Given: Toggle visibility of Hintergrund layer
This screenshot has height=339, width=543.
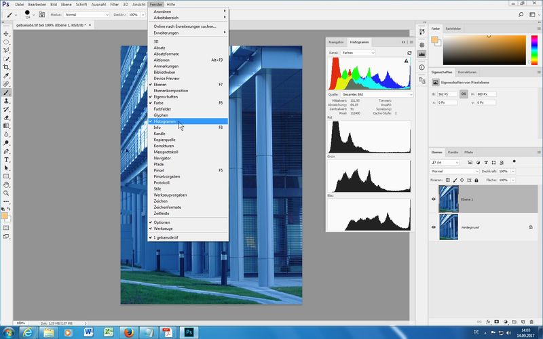Looking at the screenshot, I should (x=433, y=227).
